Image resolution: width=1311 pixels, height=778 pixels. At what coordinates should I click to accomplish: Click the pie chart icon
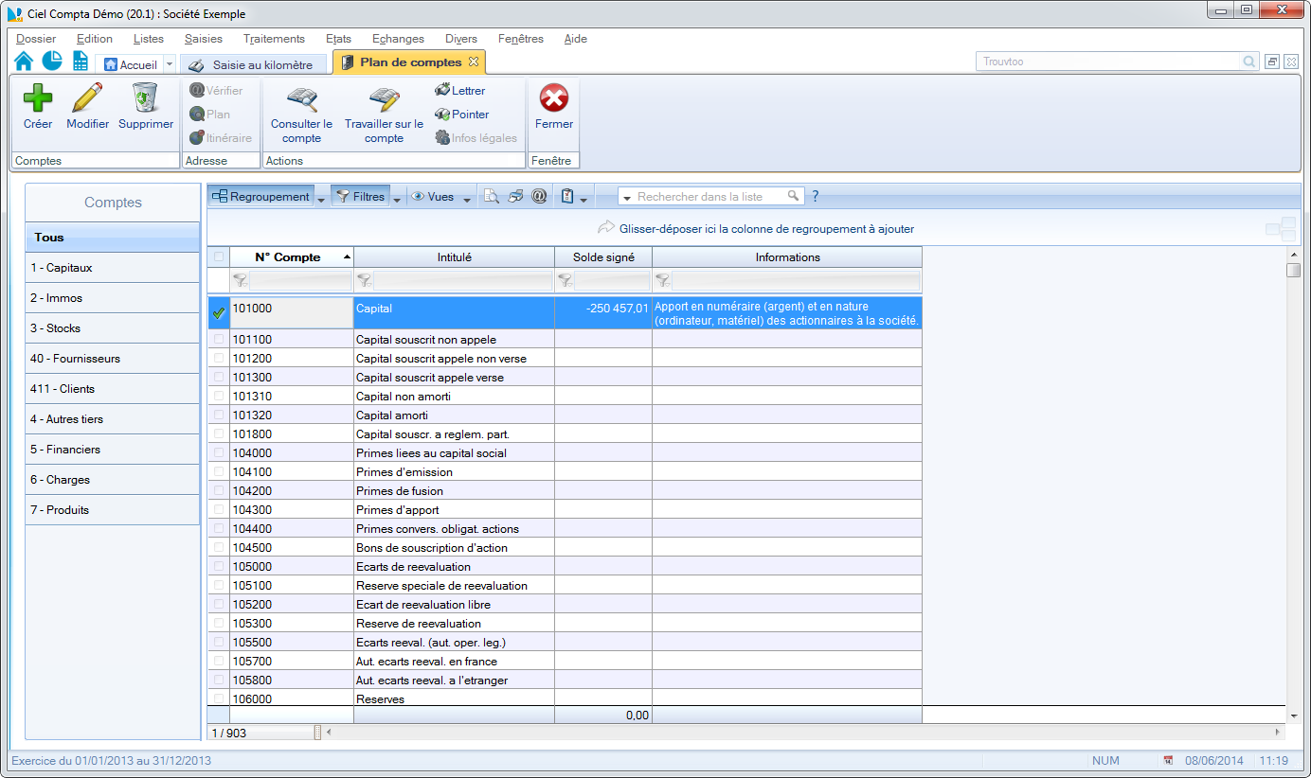pyautogui.click(x=52, y=61)
